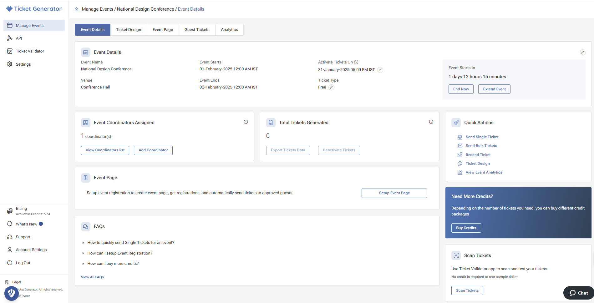This screenshot has height=303, width=594.
Task: Click the Ticket Generator logo
Action: tap(34, 9)
